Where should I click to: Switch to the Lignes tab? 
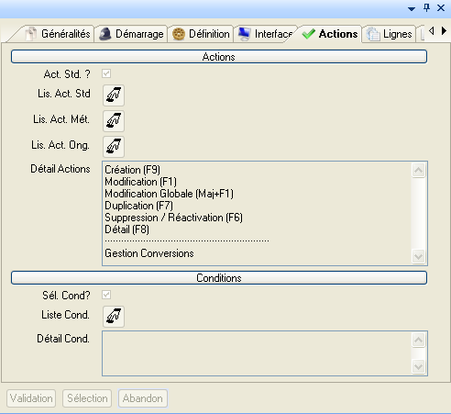pyautogui.click(x=389, y=34)
